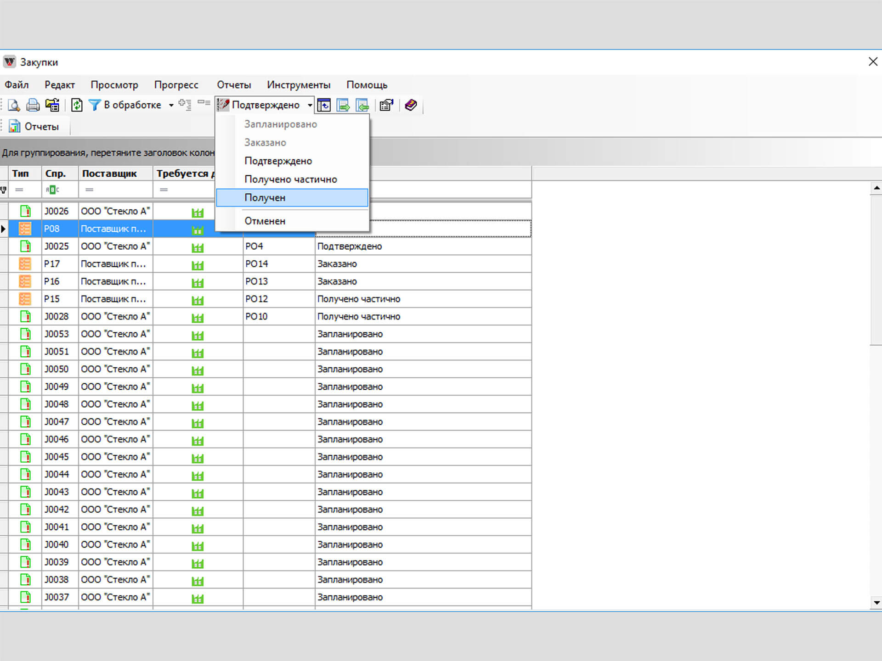Click scrollbar down arrow at table bottom
The width and height of the screenshot is (882, 661).
click(876, 603)
